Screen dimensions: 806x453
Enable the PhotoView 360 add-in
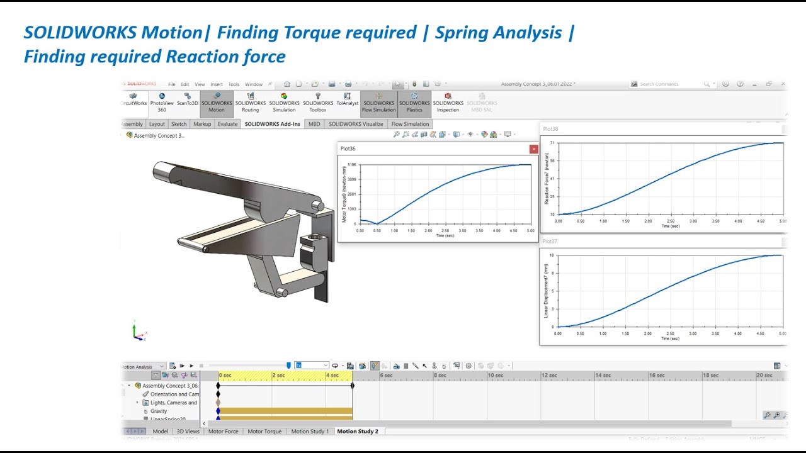tap(162, 103)
